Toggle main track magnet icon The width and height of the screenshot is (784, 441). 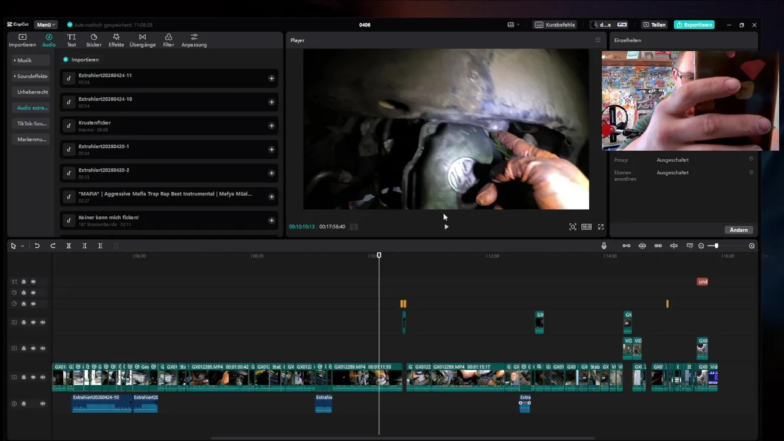626,246
